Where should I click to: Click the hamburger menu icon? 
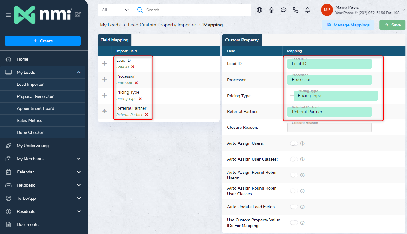8,15
